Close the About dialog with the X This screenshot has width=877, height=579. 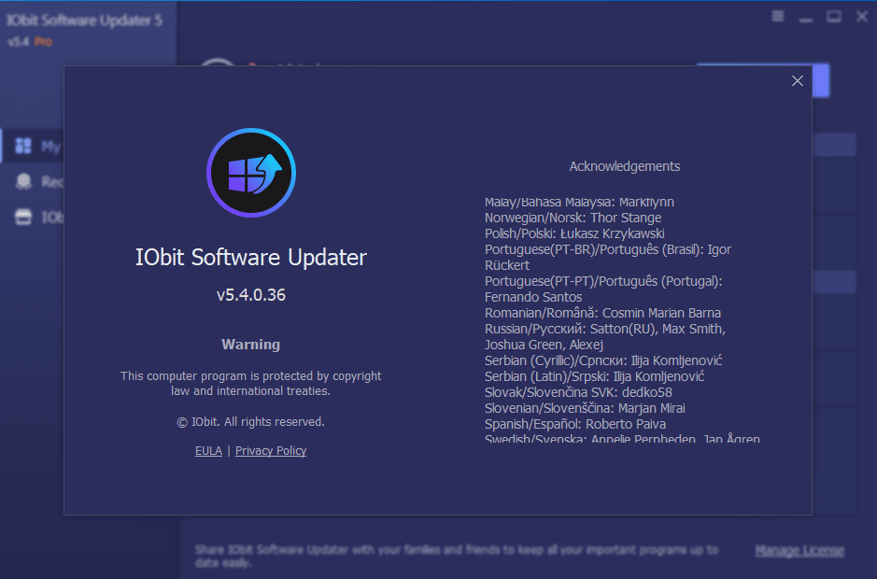point(797,81)
